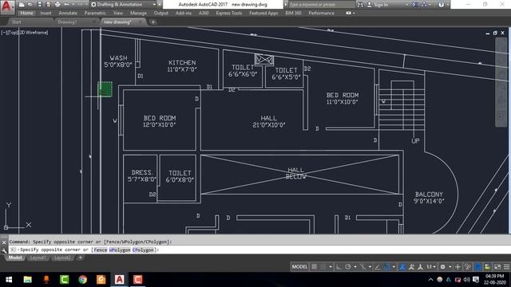Screen dimensions: 511x287
Task: Click the Save icon in Quick Access toolbar
Action: point(39,5)
